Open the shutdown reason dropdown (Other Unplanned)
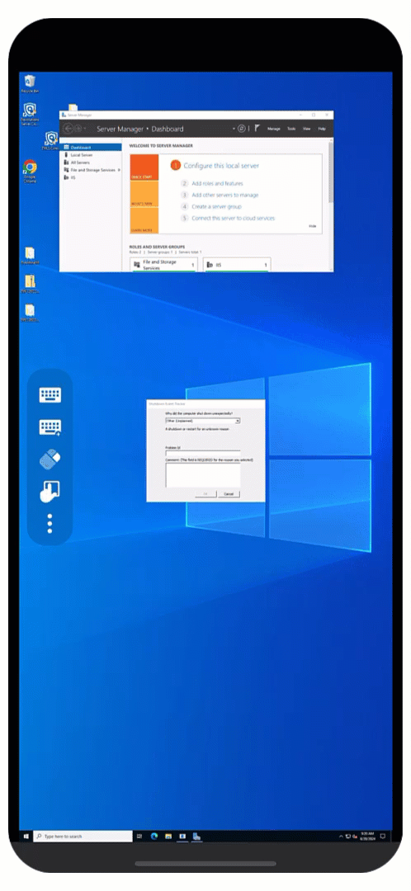The width and height of the screenshot is (411, 891). point(202,421)
